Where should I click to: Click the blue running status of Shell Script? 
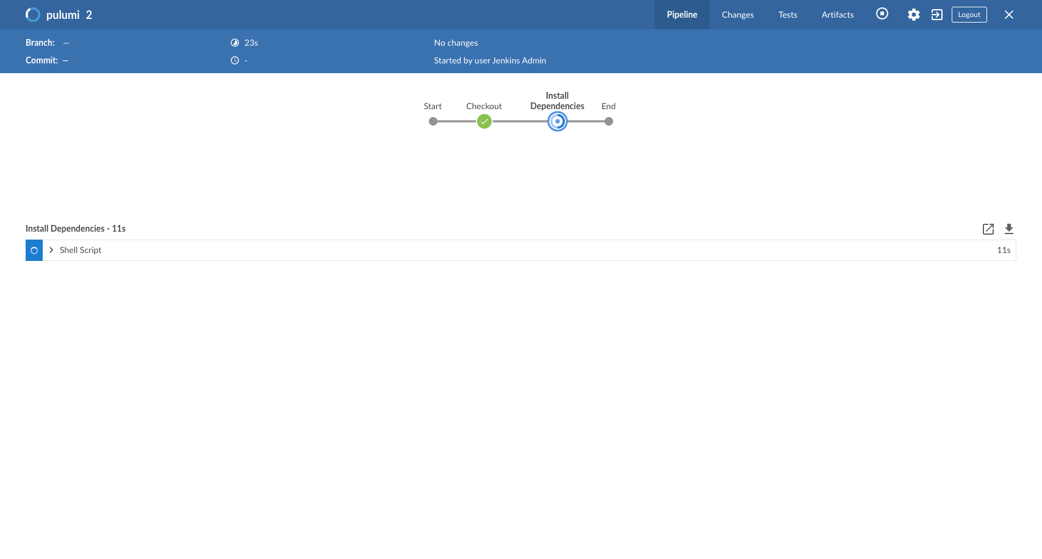pos(34,251)
